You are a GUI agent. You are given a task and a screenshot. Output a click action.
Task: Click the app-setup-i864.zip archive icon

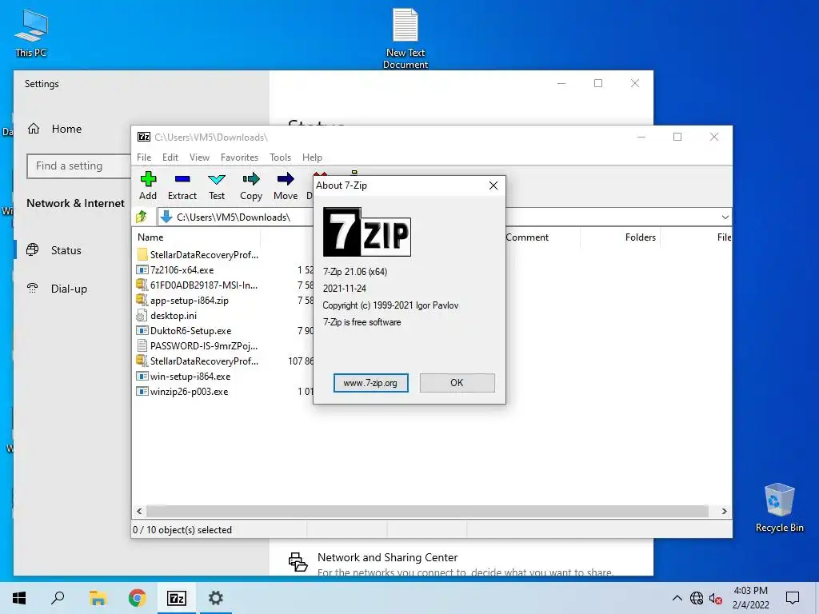(x=142, y=301)
